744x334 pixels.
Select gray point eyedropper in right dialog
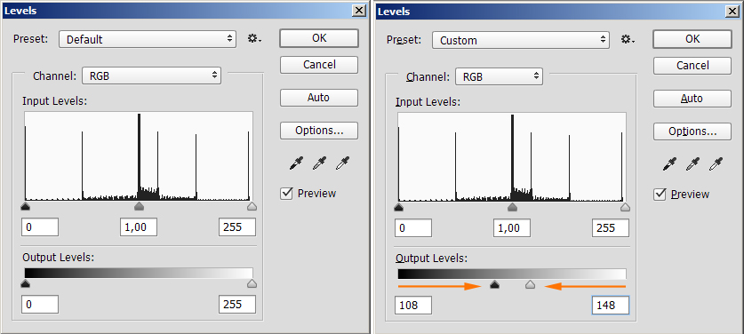pos(692,164)
